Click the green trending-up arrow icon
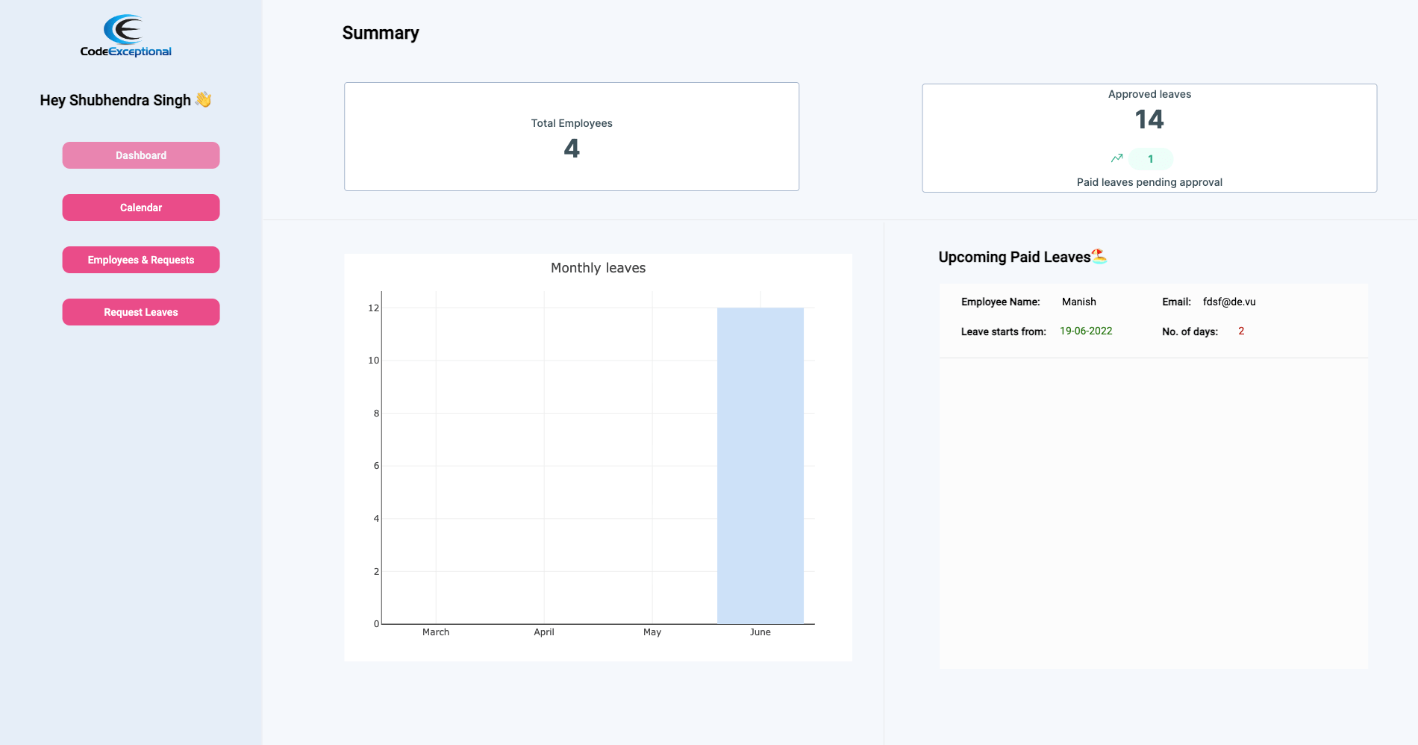Screen dimensions: 1418x745 (x=1116, y=158)
